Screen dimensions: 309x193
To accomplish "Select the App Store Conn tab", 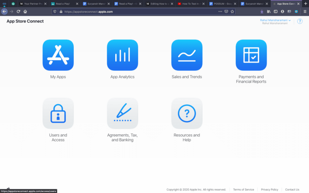I will (286, 4).
